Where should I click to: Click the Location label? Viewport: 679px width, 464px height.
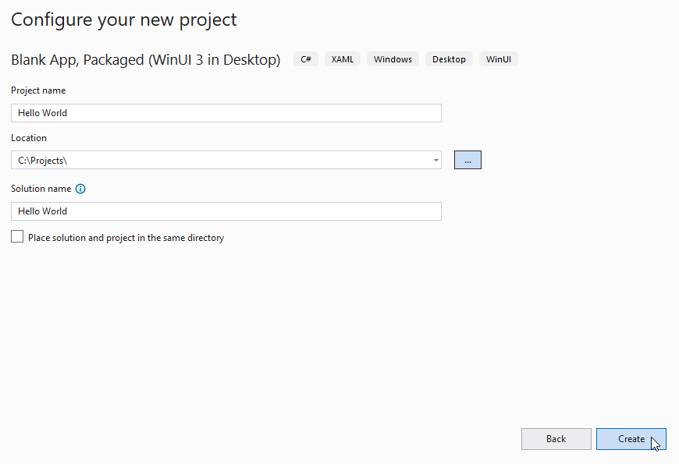[x=29, y=137]
